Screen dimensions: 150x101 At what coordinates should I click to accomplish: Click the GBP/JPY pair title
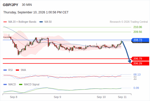[x=10, y=5]
